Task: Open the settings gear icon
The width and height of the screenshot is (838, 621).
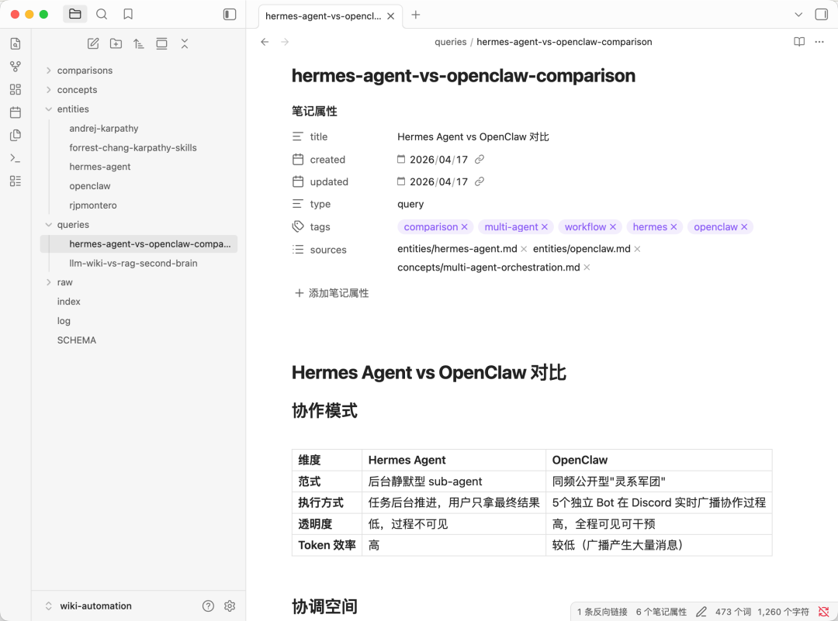Action: coord(230,606)
